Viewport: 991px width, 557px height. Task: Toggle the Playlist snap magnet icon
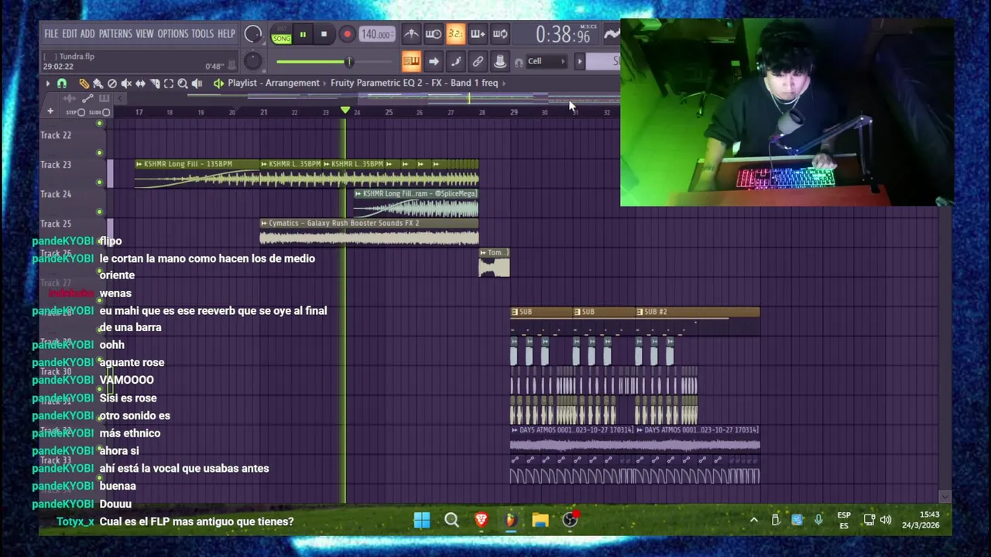[62, 84]
